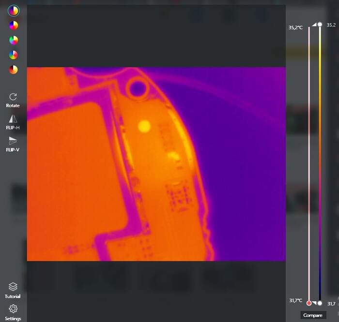Image resolution: width=339 pixels, height=322 pixels.
Task: Rotate the thermal image
Action: (x=13, y=101)
